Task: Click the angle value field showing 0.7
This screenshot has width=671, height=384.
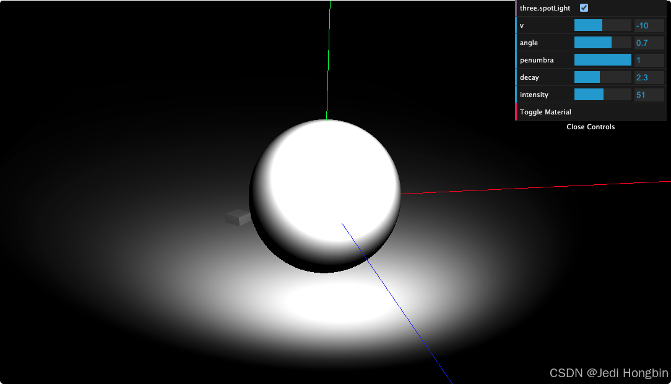Action: point(649,42)
